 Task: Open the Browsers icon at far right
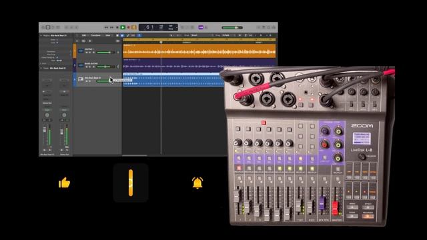click(x=274, y=27)
